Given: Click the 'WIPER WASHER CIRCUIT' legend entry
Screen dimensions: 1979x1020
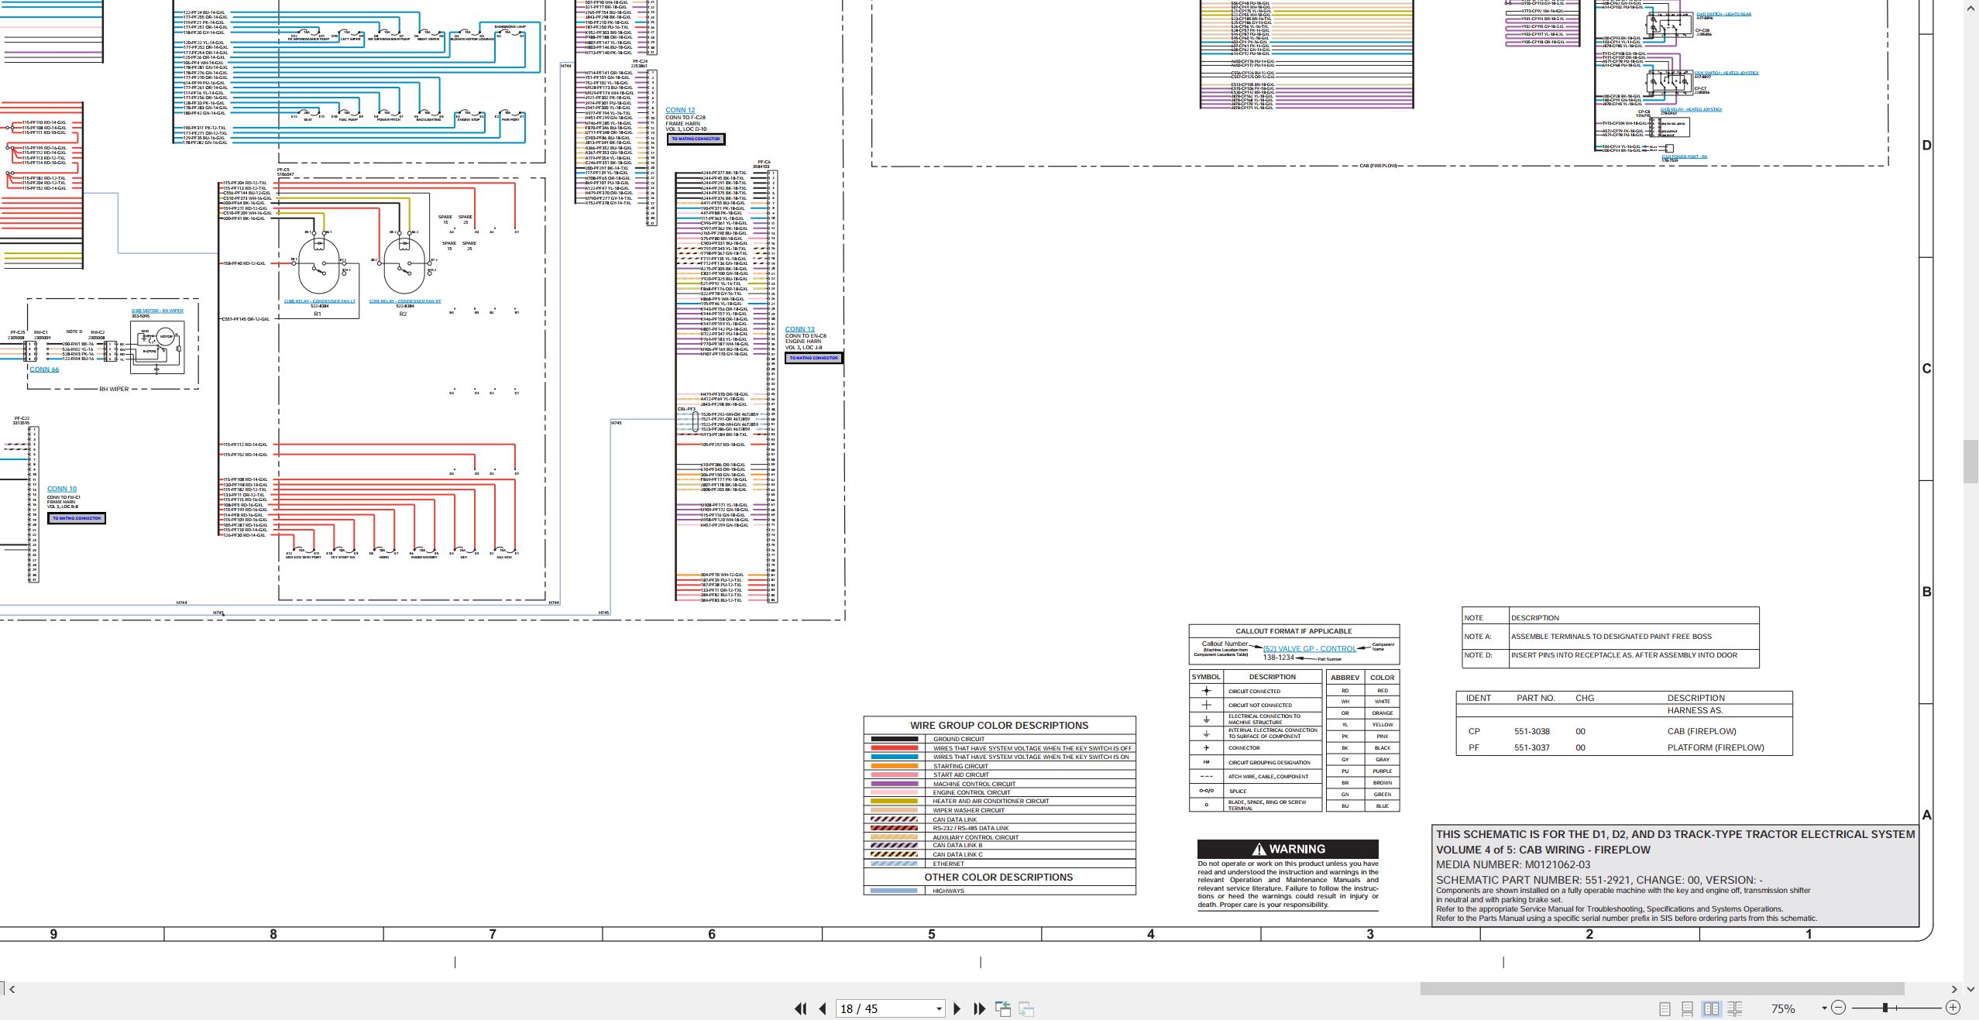Looking at the screenshot, I should point(968,810).
